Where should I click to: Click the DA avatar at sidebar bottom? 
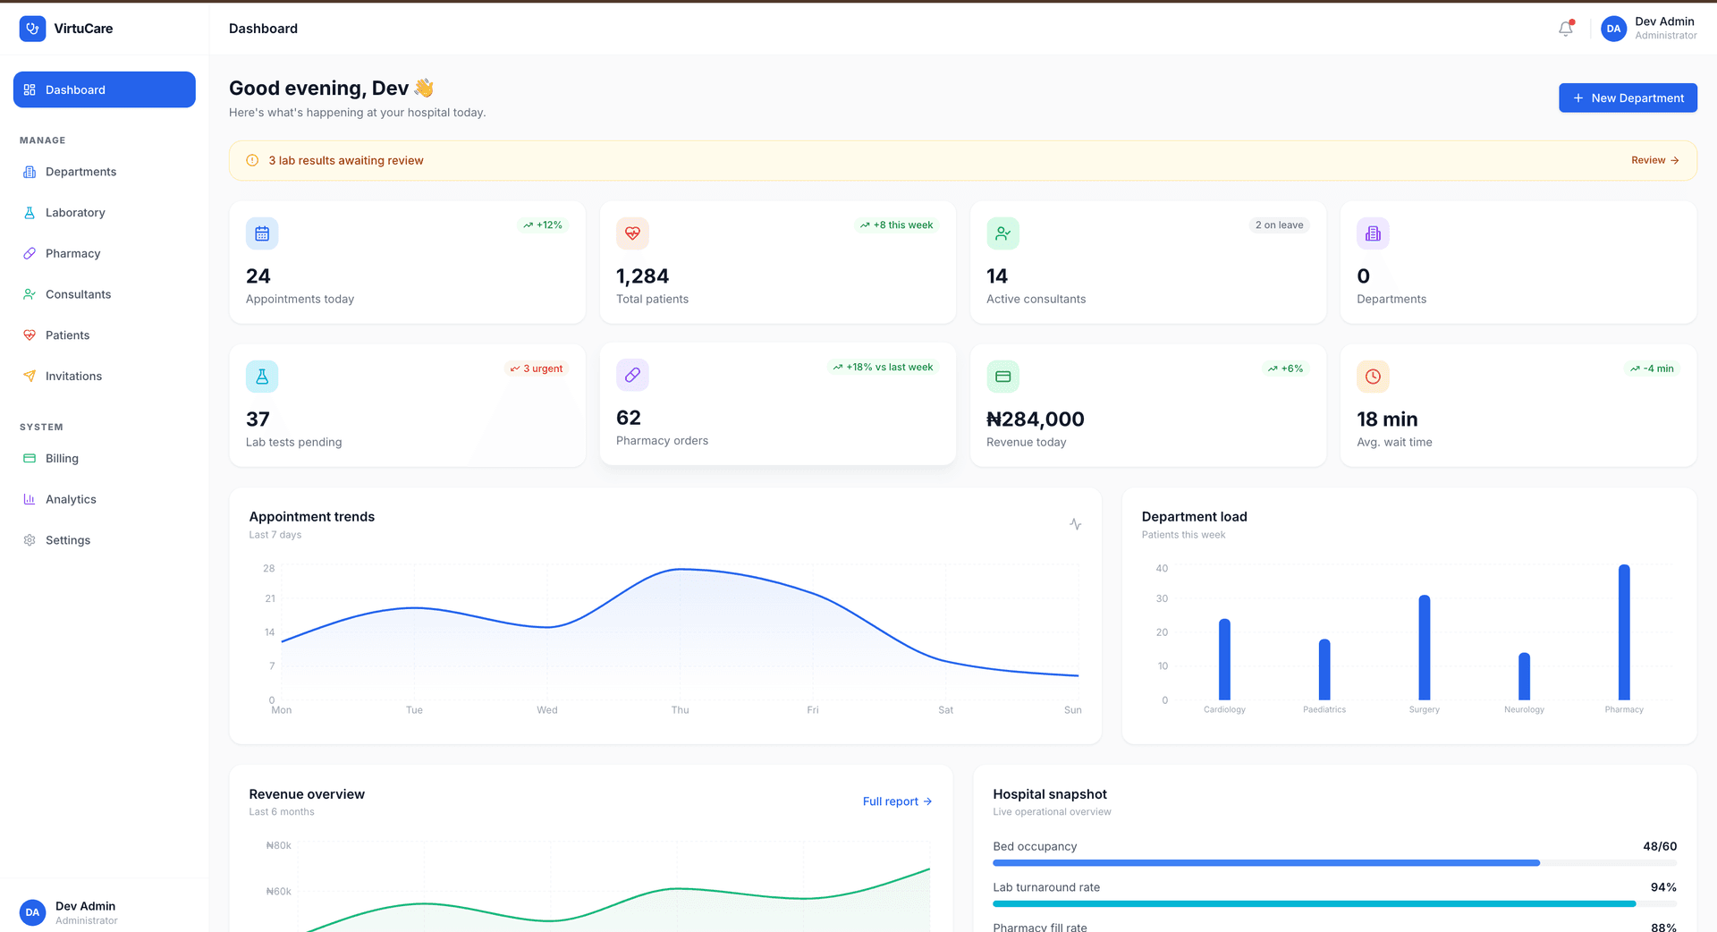pos(32,912)
